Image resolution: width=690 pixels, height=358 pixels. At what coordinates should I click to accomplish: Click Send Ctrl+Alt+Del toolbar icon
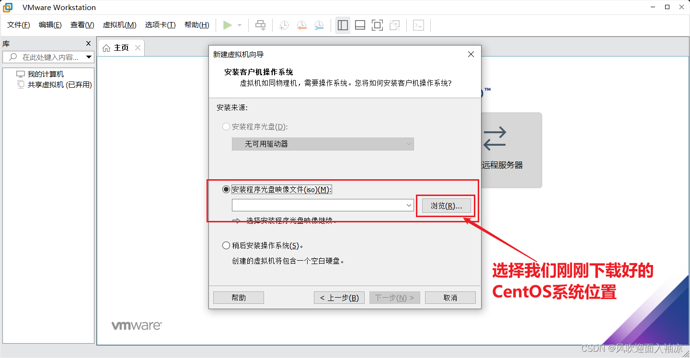(260, 25)
